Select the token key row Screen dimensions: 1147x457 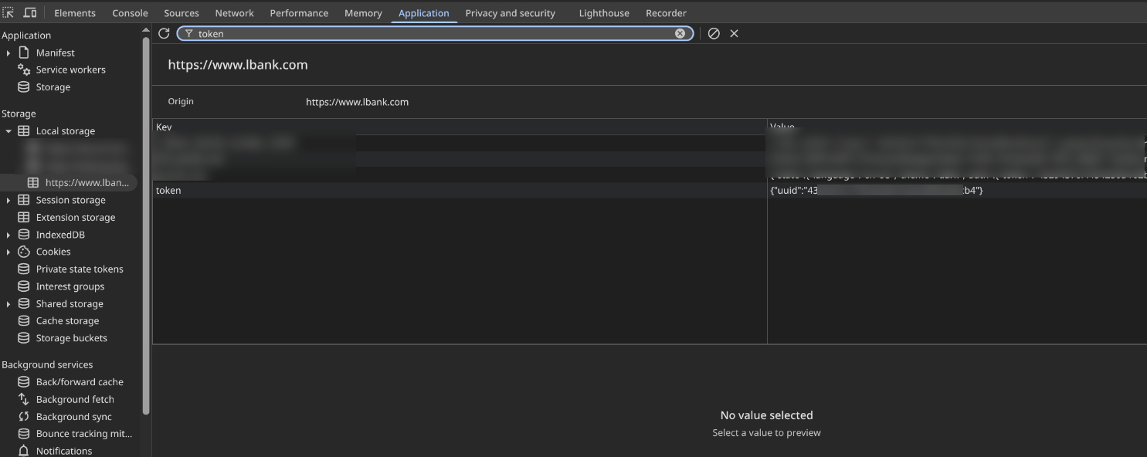[460, 191]
